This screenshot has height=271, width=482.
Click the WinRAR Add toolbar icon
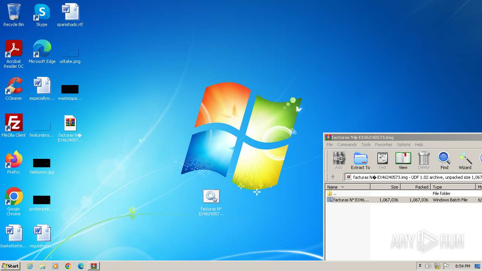click(339, 160)
